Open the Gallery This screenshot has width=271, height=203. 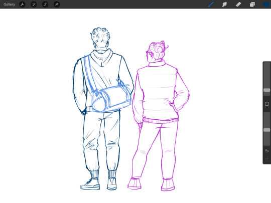click(9, 5)
